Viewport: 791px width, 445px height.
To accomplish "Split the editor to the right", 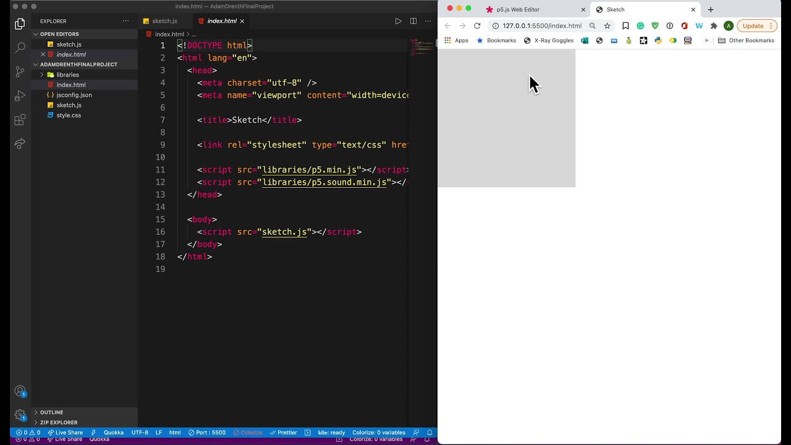I will (413, 21).
